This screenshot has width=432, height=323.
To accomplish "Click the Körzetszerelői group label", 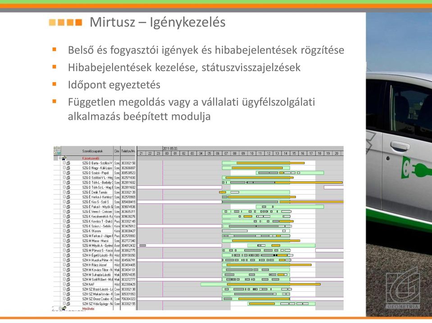I will click(91, 158).
